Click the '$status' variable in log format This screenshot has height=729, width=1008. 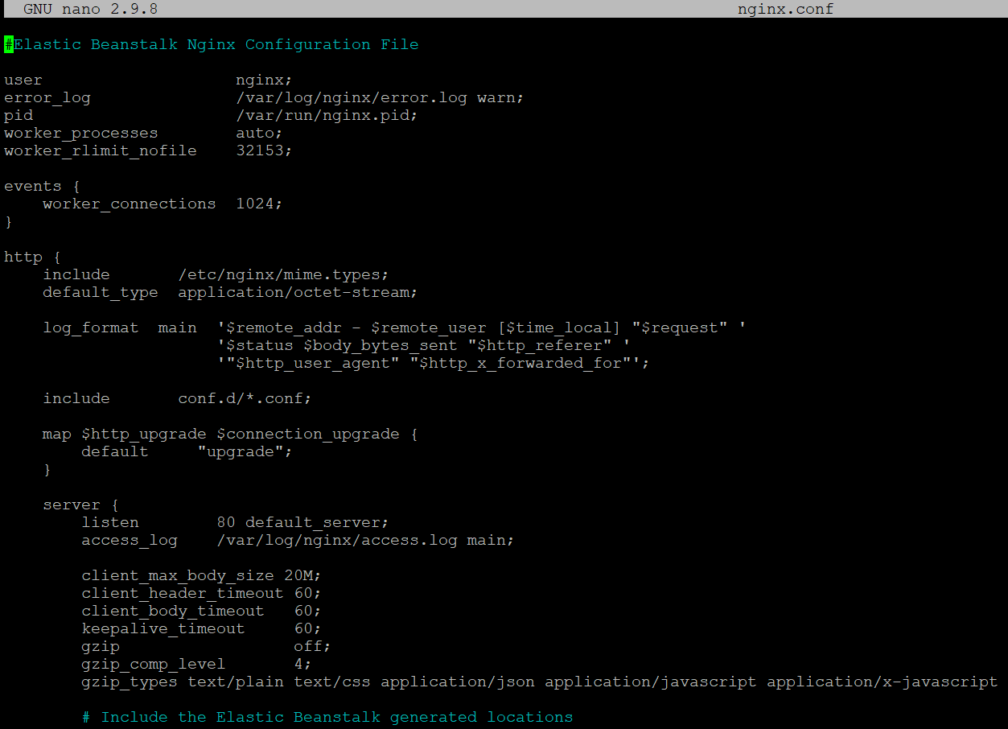260,345
